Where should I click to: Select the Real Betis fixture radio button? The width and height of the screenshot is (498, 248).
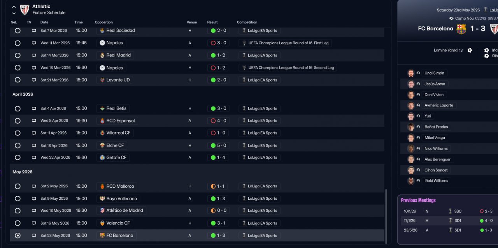point(18,108)
